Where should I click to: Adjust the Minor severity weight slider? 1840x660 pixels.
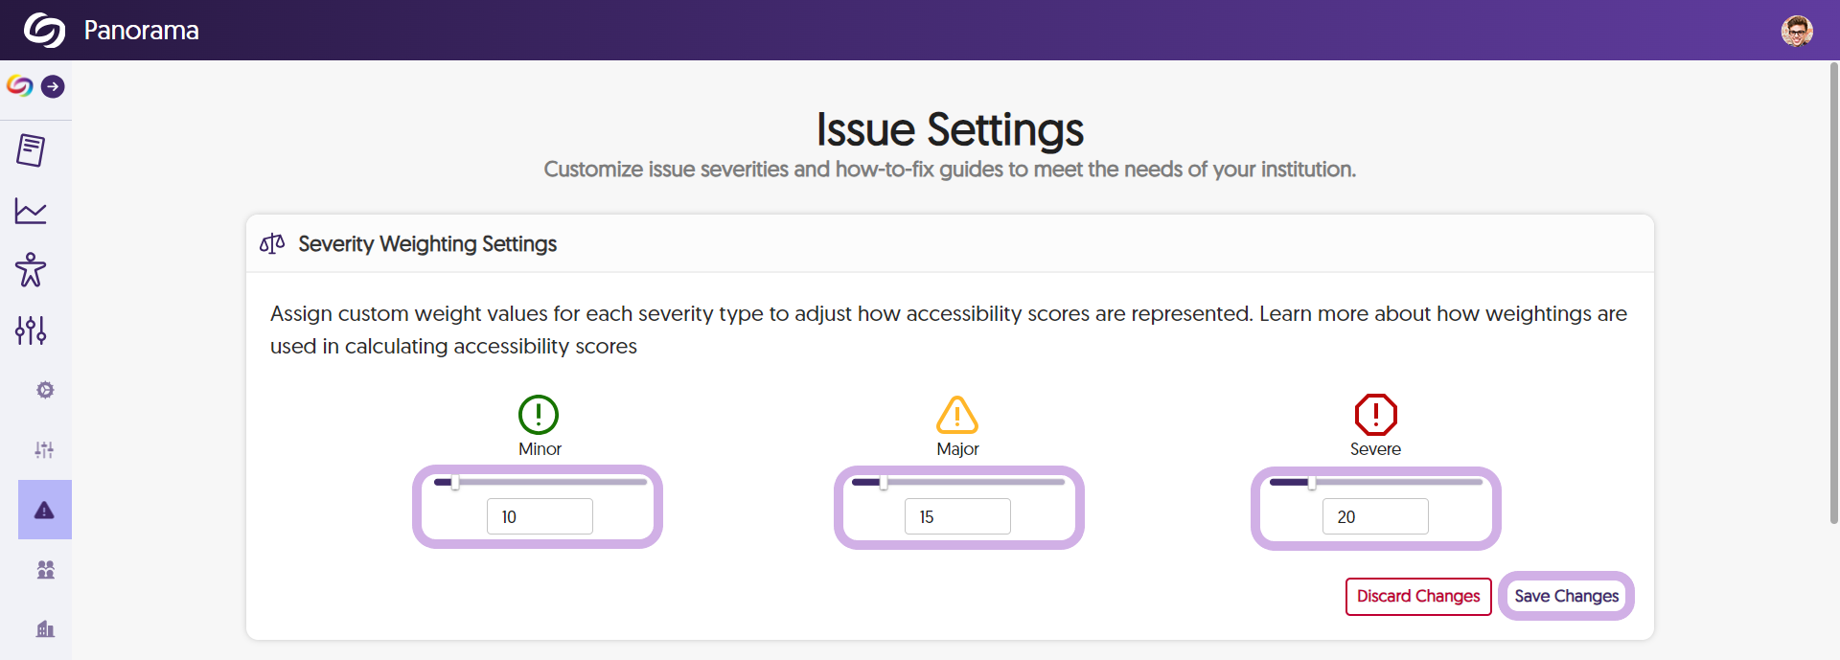pyautogui.click(x=540, y=483)
